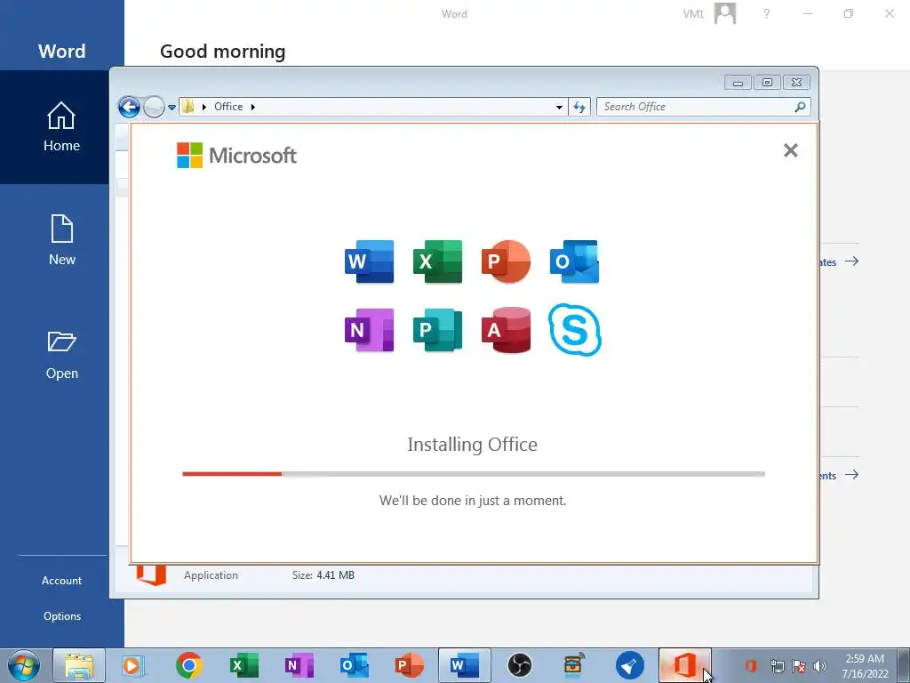Image resolution: width=910 pixels, height=683 pixels.
Task: Open File Explorer from taskbar
Action: point(79,665)
